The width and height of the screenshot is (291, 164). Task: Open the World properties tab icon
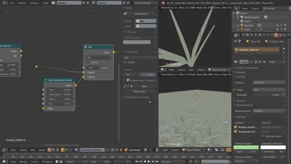[256, 35]
